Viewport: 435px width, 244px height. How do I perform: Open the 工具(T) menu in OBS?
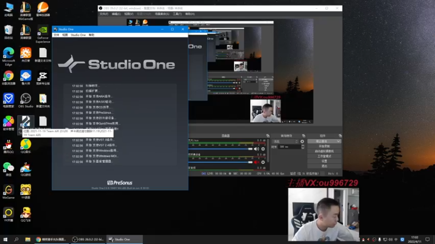coord(177,14)
